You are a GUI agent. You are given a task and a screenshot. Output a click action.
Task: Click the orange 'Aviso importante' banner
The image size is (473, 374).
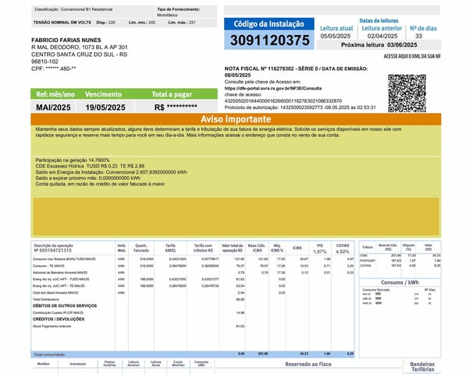coord(236,119)
